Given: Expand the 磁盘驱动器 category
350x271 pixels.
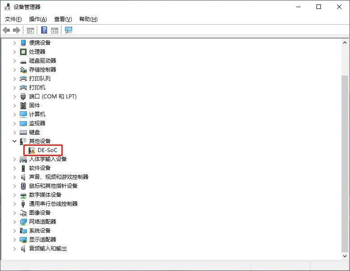Looking at the screenshot, I should coord(14,61).
